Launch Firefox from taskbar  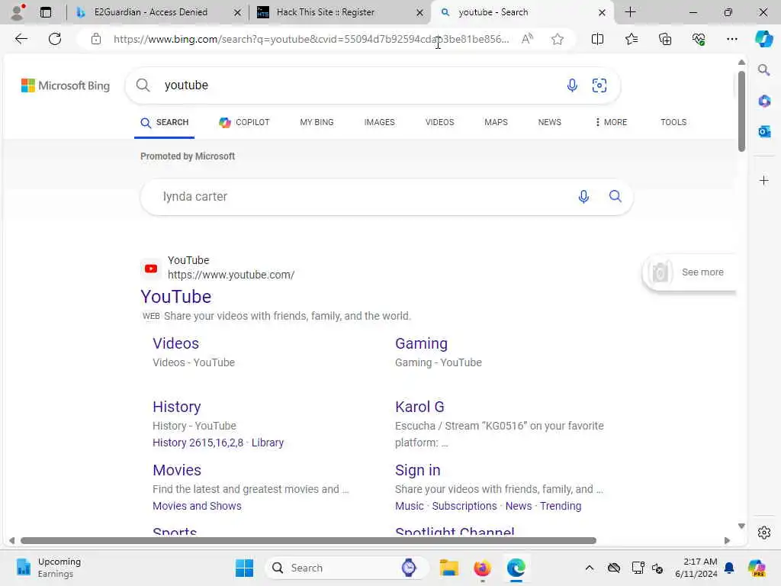pyautogui.click(x=482, y=568)
